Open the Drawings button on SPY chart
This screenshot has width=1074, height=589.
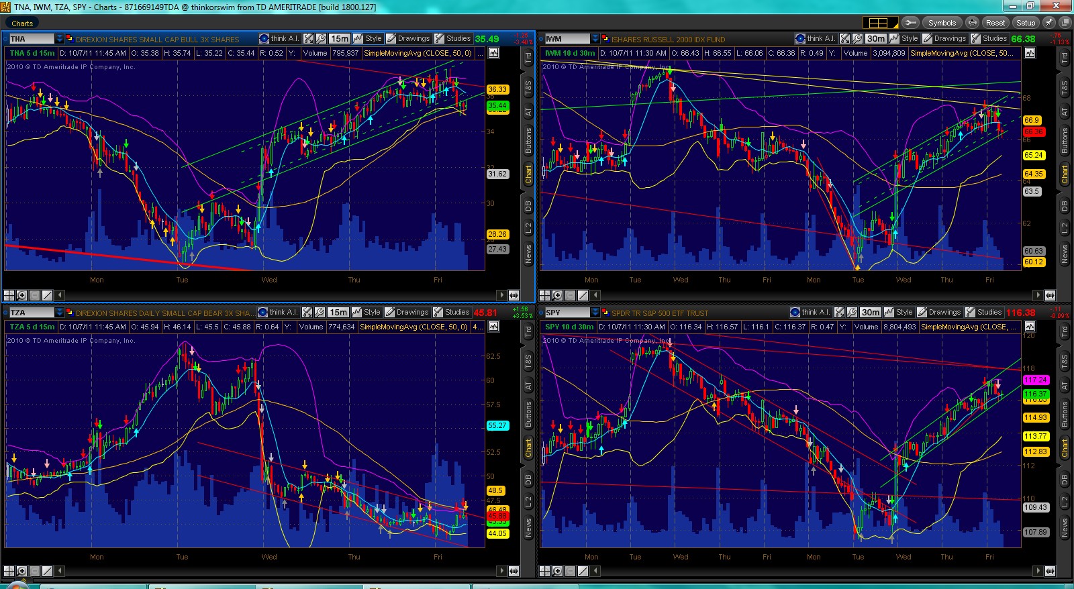(939, 313)
